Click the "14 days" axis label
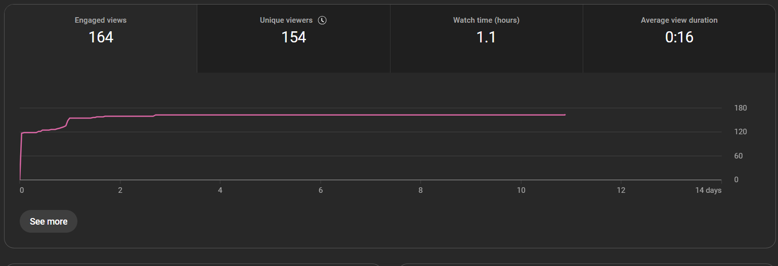The width and height of the screenshot is (778, 266). (708, 190)
